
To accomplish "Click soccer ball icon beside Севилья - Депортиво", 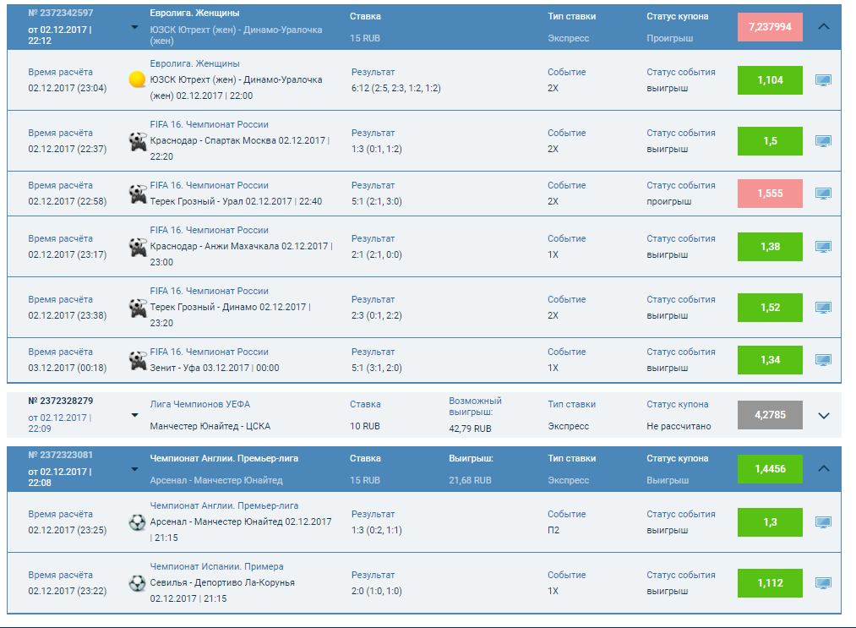I will click(137, 583).
